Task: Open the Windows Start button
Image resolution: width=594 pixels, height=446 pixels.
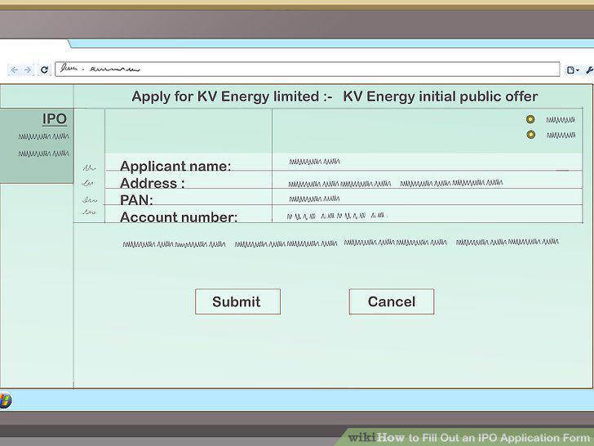Action: coord(5,400)
